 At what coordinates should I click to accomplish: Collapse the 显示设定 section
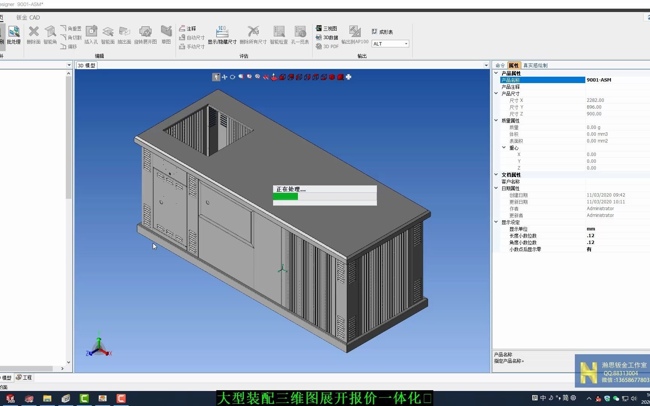tap(496, 222)
